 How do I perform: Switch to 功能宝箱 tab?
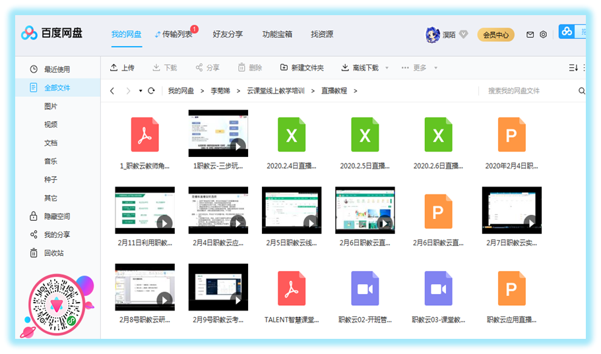click(277, 34)
